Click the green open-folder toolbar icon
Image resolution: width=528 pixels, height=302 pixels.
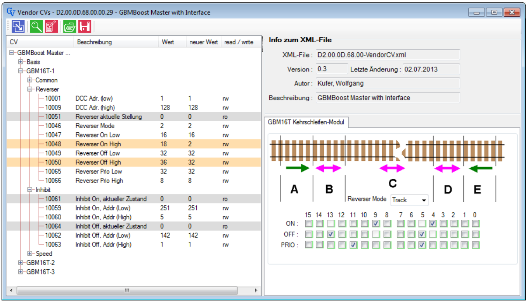[x=70, y=26]
